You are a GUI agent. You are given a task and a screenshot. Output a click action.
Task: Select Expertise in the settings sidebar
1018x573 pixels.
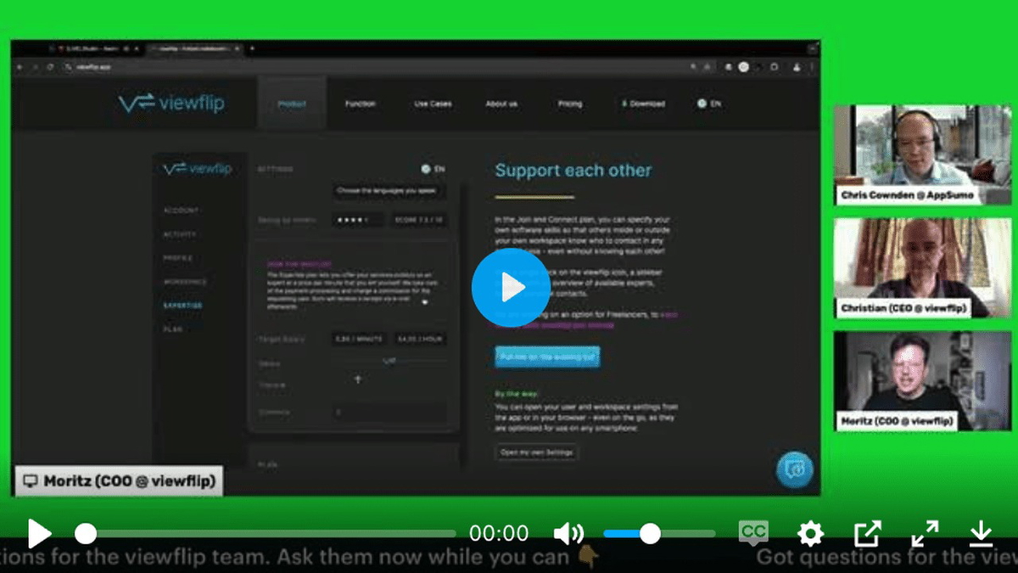pyautogui.click(x=182, y=305)
